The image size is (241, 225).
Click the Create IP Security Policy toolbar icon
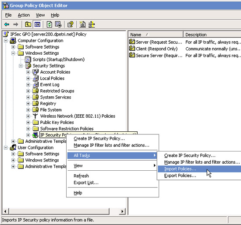[82, 25]
